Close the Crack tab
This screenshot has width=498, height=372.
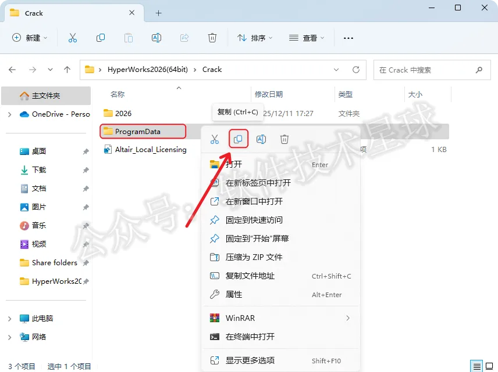(x=132, y=13)
